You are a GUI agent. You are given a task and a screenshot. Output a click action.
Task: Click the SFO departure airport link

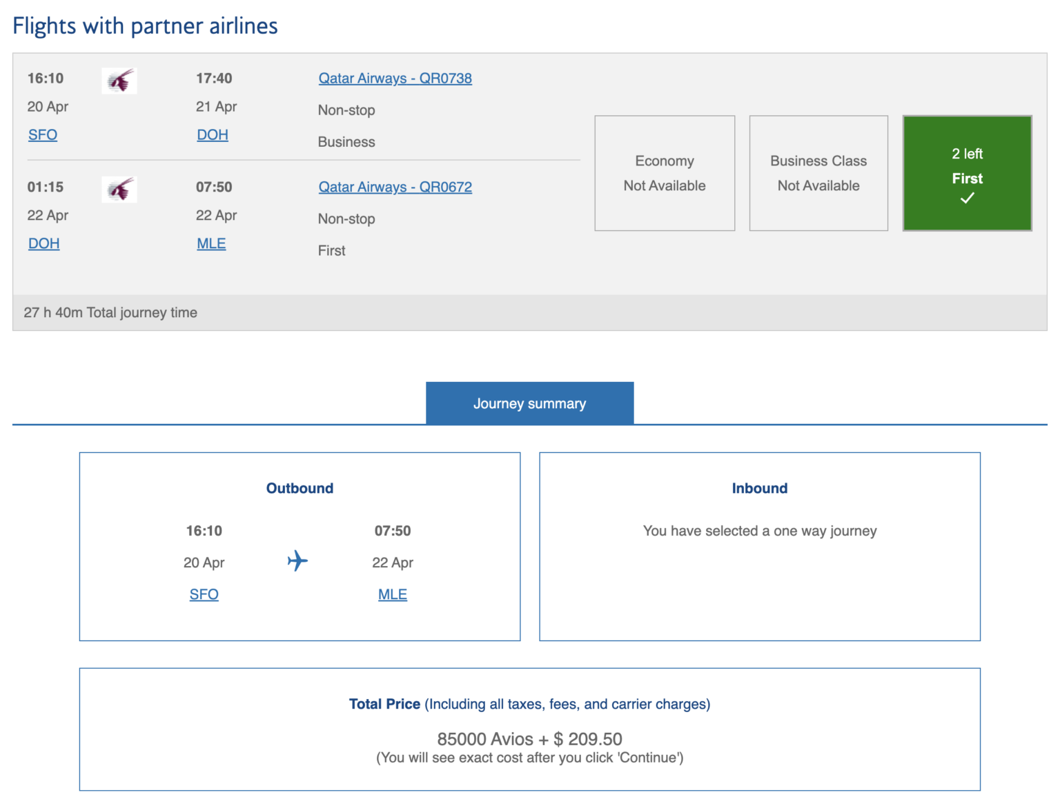(42, 134)
